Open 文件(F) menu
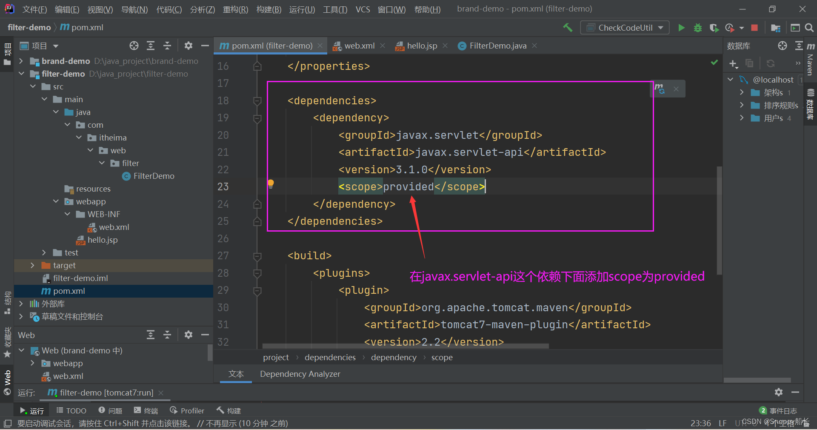817x430 pixels. tap(34, 9)
